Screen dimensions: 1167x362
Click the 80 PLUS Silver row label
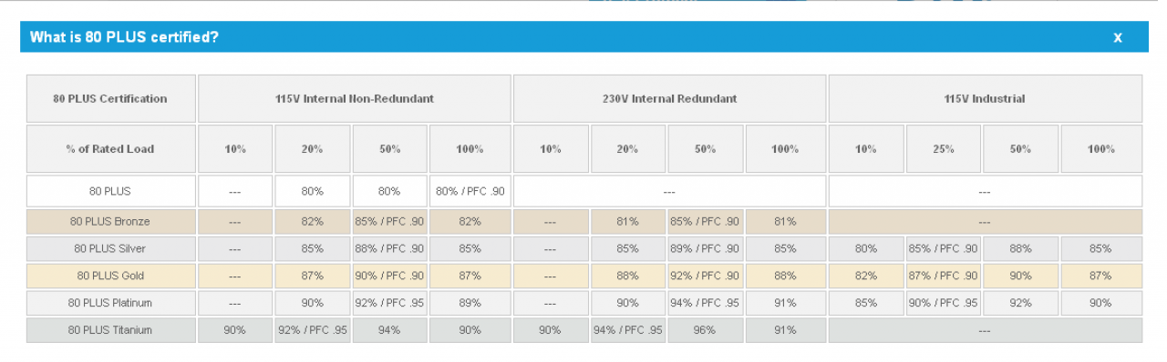click(x=110, y=248)
